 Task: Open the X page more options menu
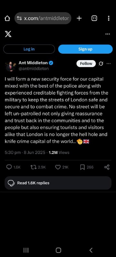point(108,34)
